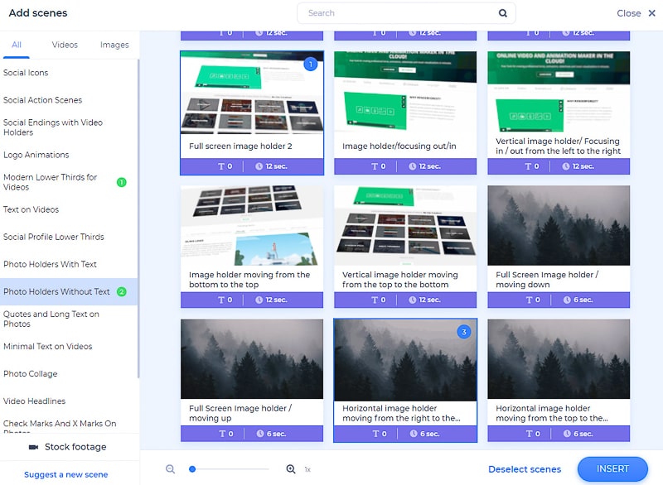Click clock icon under Full Screen Image holder moving down
Image resolution: width=663 pixels, height=485 pixels.
567,300
